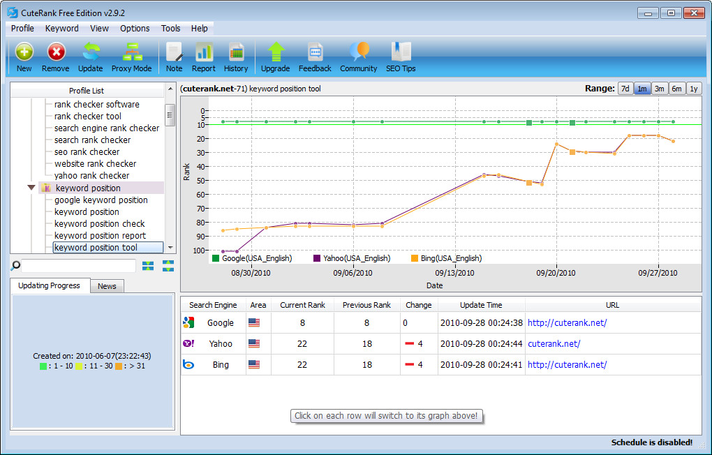
Task: Click the Search Engine column header
Action: pos(214,305)
